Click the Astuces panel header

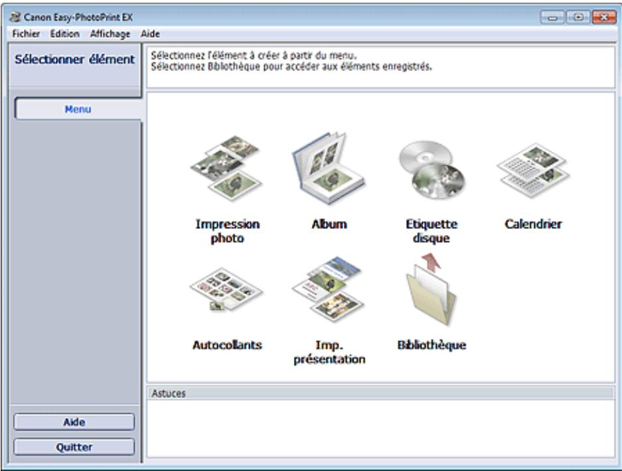tap(380, 393)
